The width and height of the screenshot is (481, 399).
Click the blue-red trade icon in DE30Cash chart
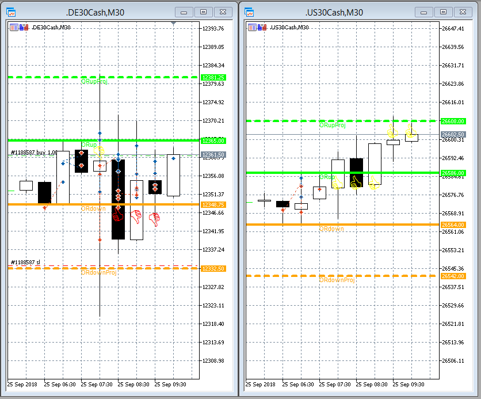pos(24,28)
